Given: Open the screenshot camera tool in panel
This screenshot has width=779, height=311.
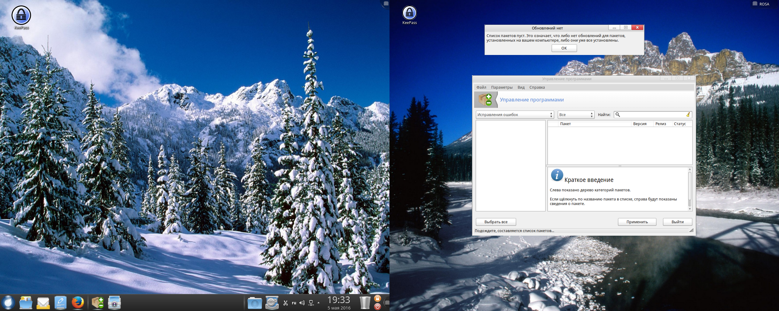Looking at the screenshot, I should pos(114,302).
